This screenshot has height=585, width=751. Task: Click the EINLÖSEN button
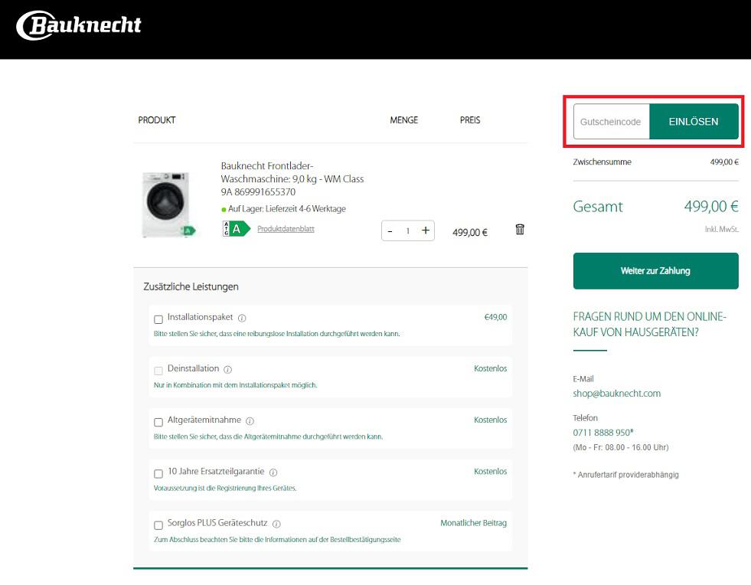coord(694,122)
